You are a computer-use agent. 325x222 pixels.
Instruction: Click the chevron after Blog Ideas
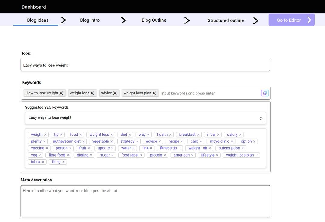click(63, 20)
